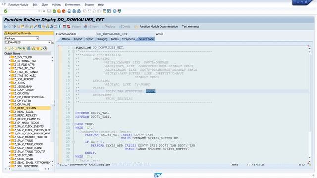
Task: Expand the Z_INS_TO_DB tree node
Action: [9, 57]
